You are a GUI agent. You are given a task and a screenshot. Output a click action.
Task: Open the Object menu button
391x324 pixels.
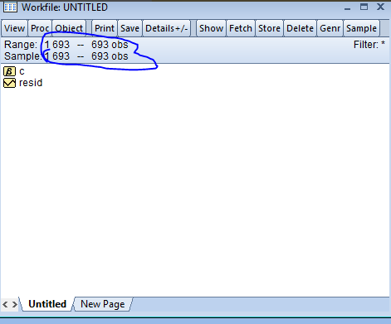tap(69, 28)
